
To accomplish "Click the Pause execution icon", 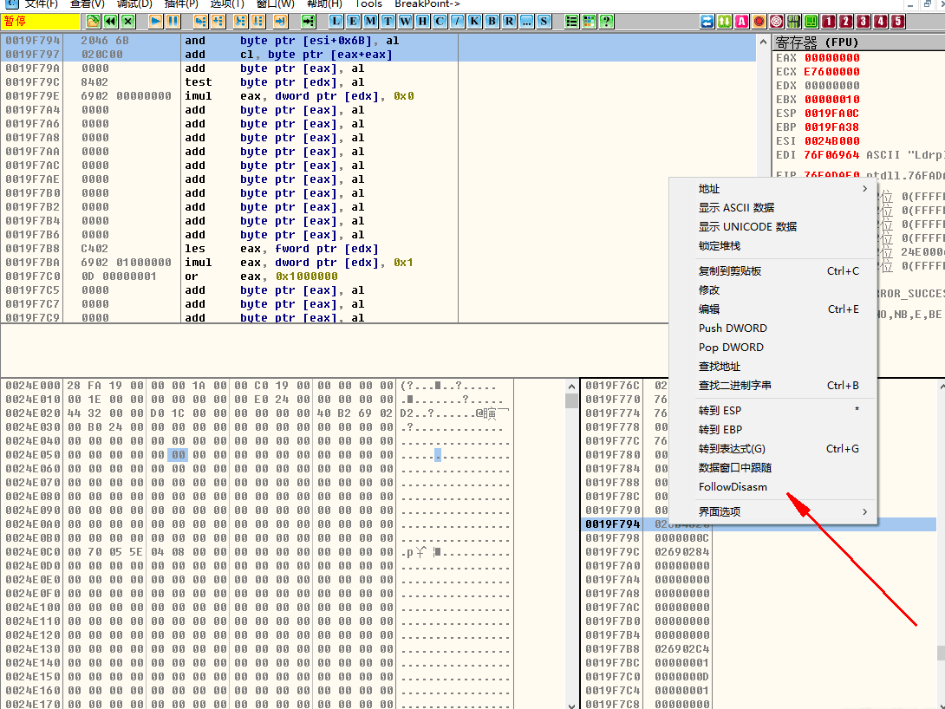I will click(x=173, y=22).
